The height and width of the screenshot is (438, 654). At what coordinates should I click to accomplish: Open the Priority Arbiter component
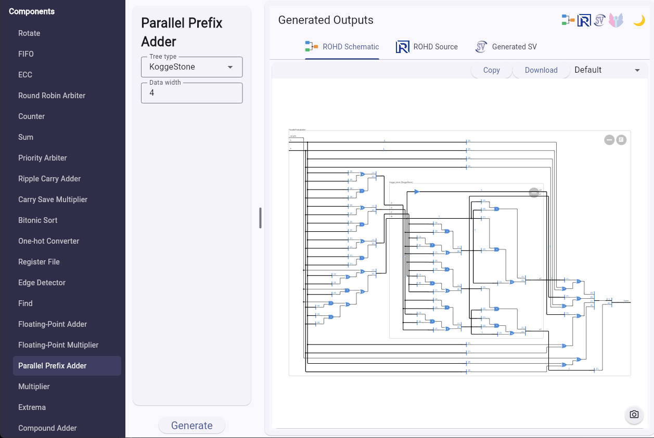[x=67, y=158]
